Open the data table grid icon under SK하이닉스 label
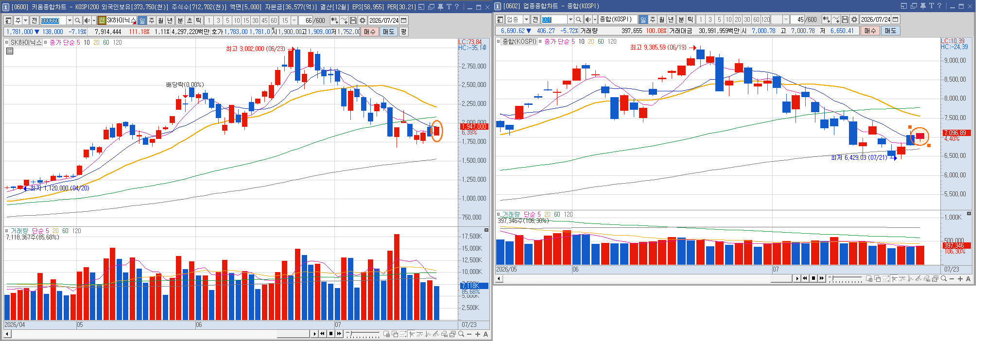The image size is (986, 341). click(9, 51)
